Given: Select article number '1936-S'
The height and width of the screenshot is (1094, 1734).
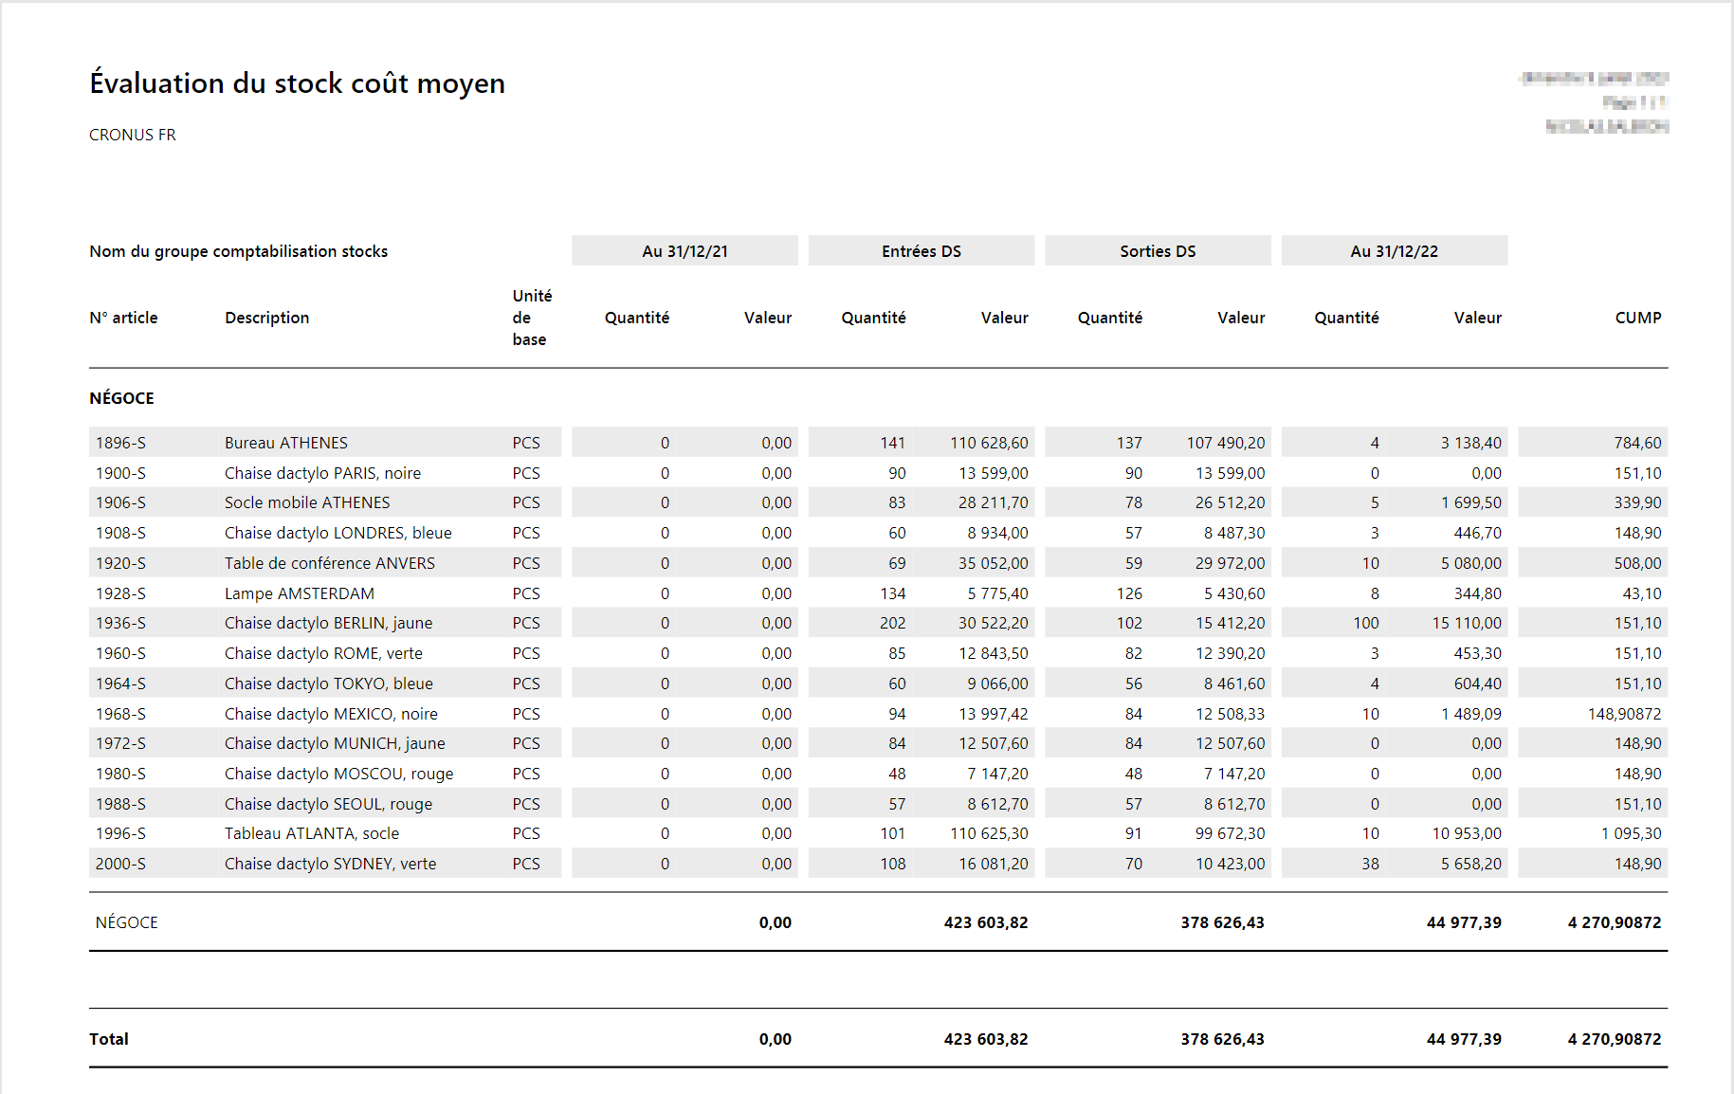Looking at the screenshot, I should click(120, 623).
